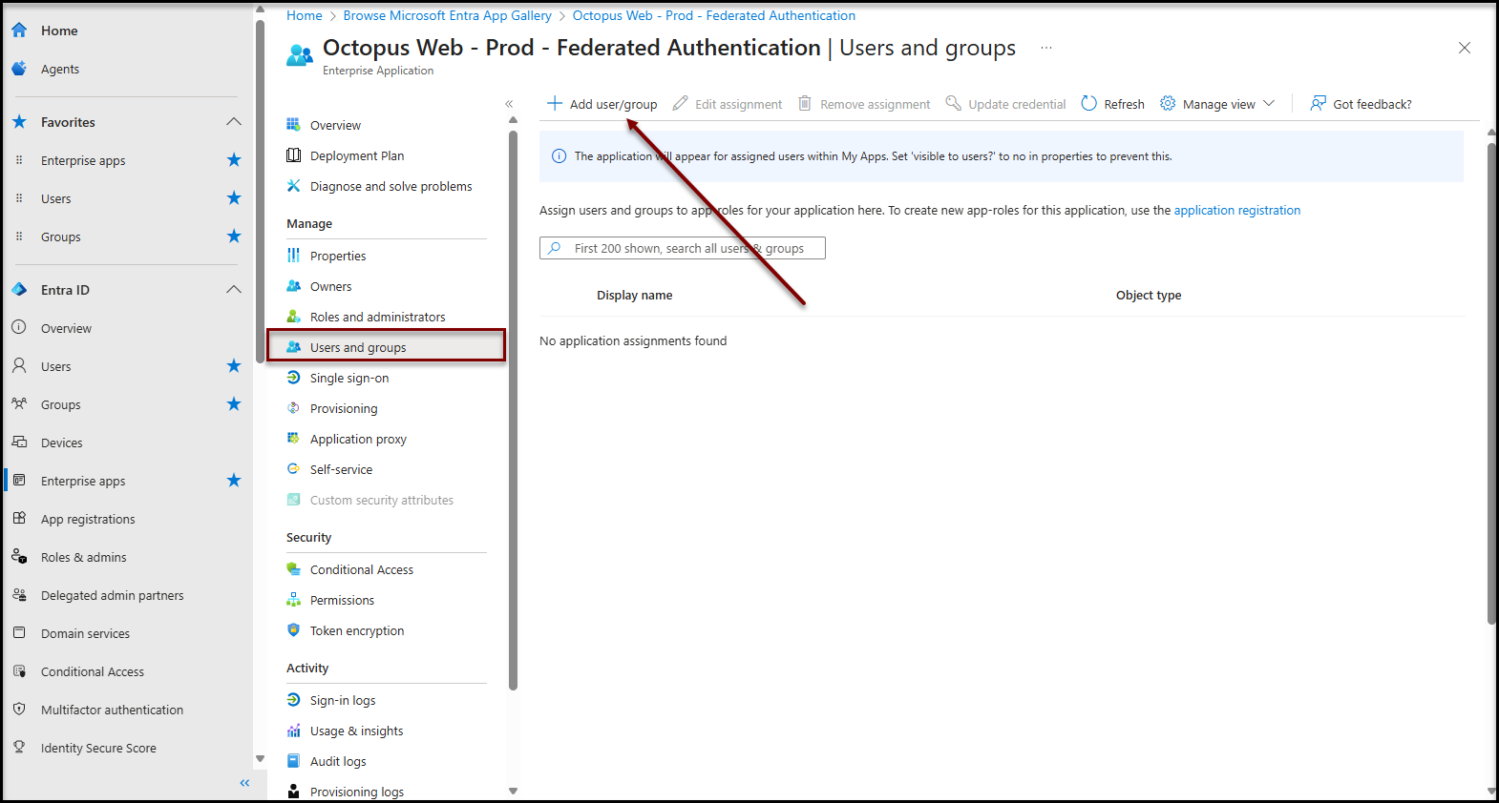
Task: Collapse the Entra ID section
Action: point(234,290)
